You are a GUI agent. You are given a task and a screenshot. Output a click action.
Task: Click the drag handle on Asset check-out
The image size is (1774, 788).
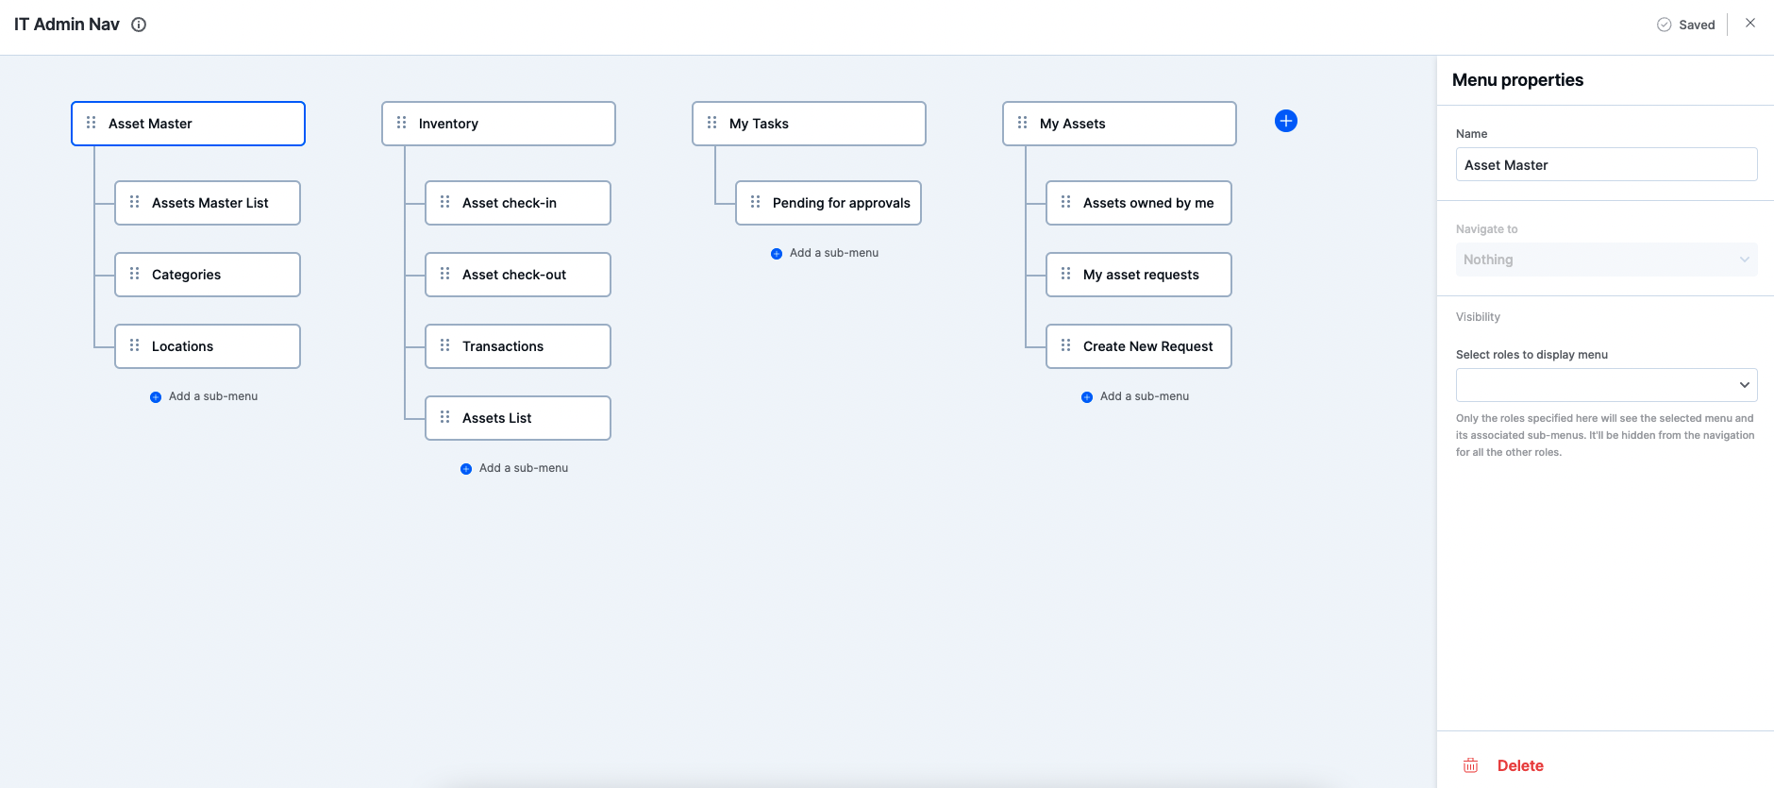coord(445,274)
